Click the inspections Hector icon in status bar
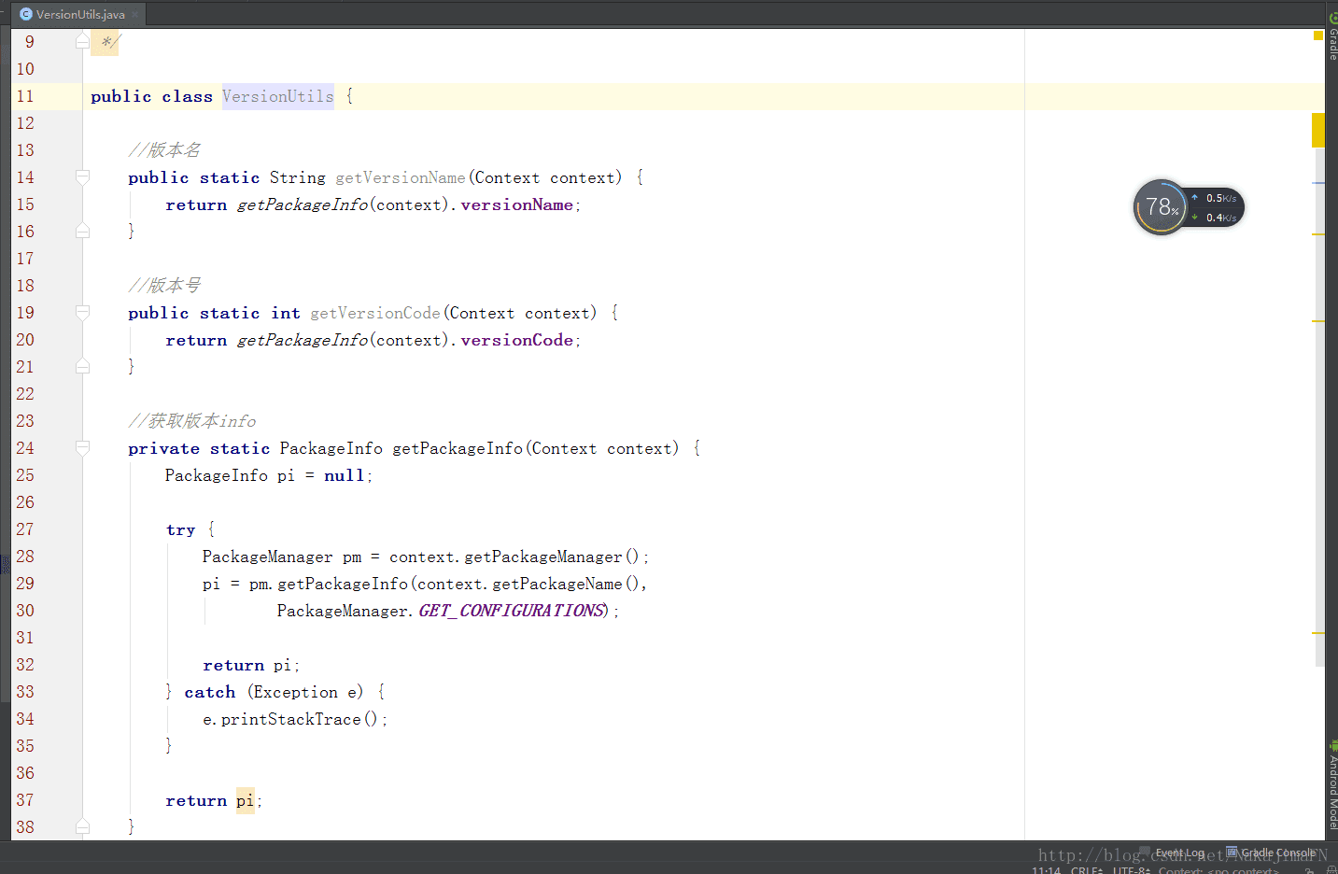 (x=1331, y=870)
